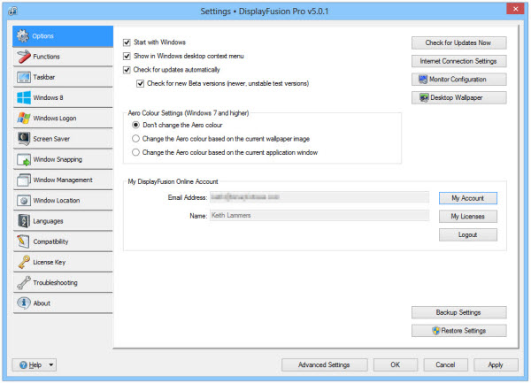The width and height of the screenshot is (531, 383).
Task: Open the Functions settings tab
Action: pos(63,57)
